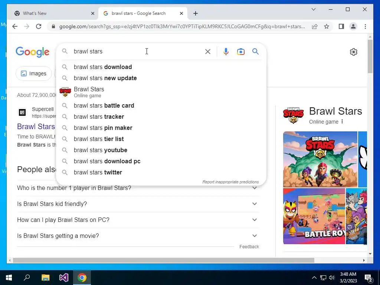Open the Brawl Stars Supercell result title
The image size is (380, 285).
point(36,127)
